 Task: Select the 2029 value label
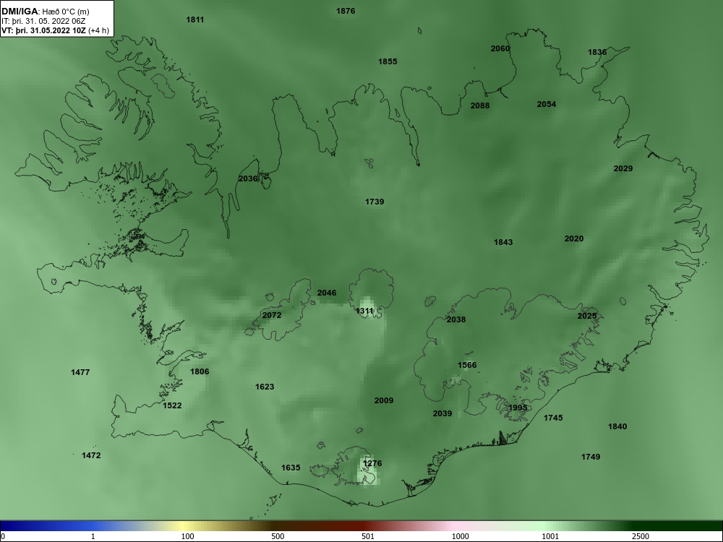(623, 168)
